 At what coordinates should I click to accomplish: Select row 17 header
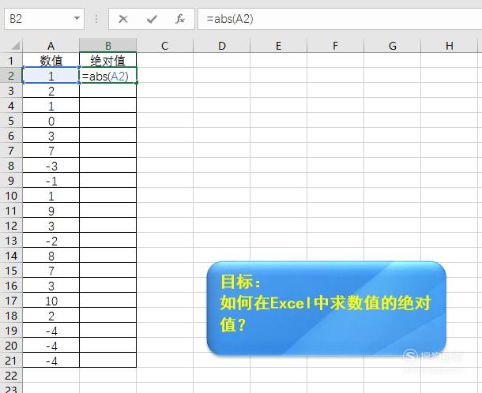click(x=11, y=301)
